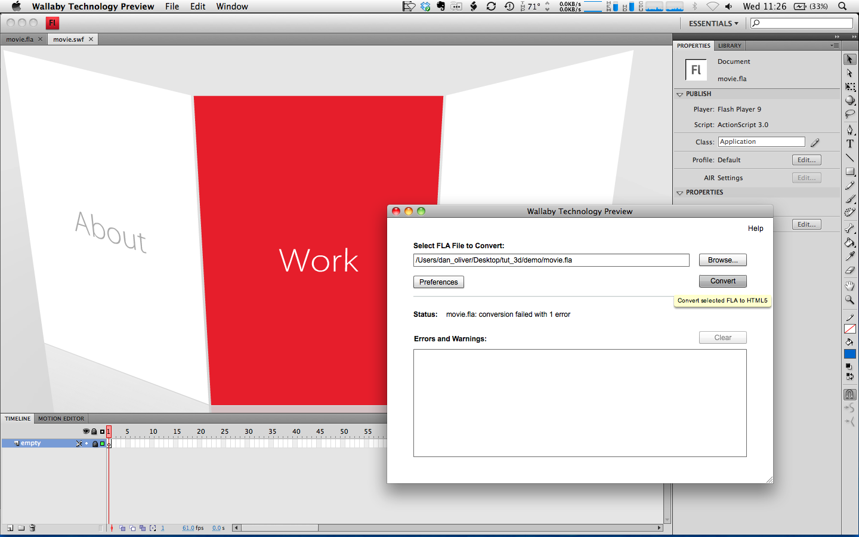859x537 pixels.
Task: Select the Pen tool
Action: tap(849, 129)
